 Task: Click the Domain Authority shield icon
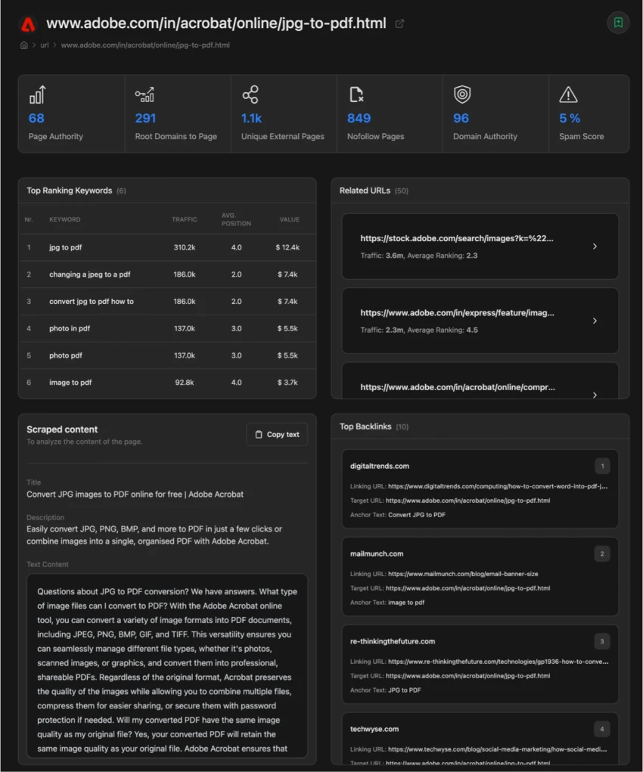(x=462, y=95)
